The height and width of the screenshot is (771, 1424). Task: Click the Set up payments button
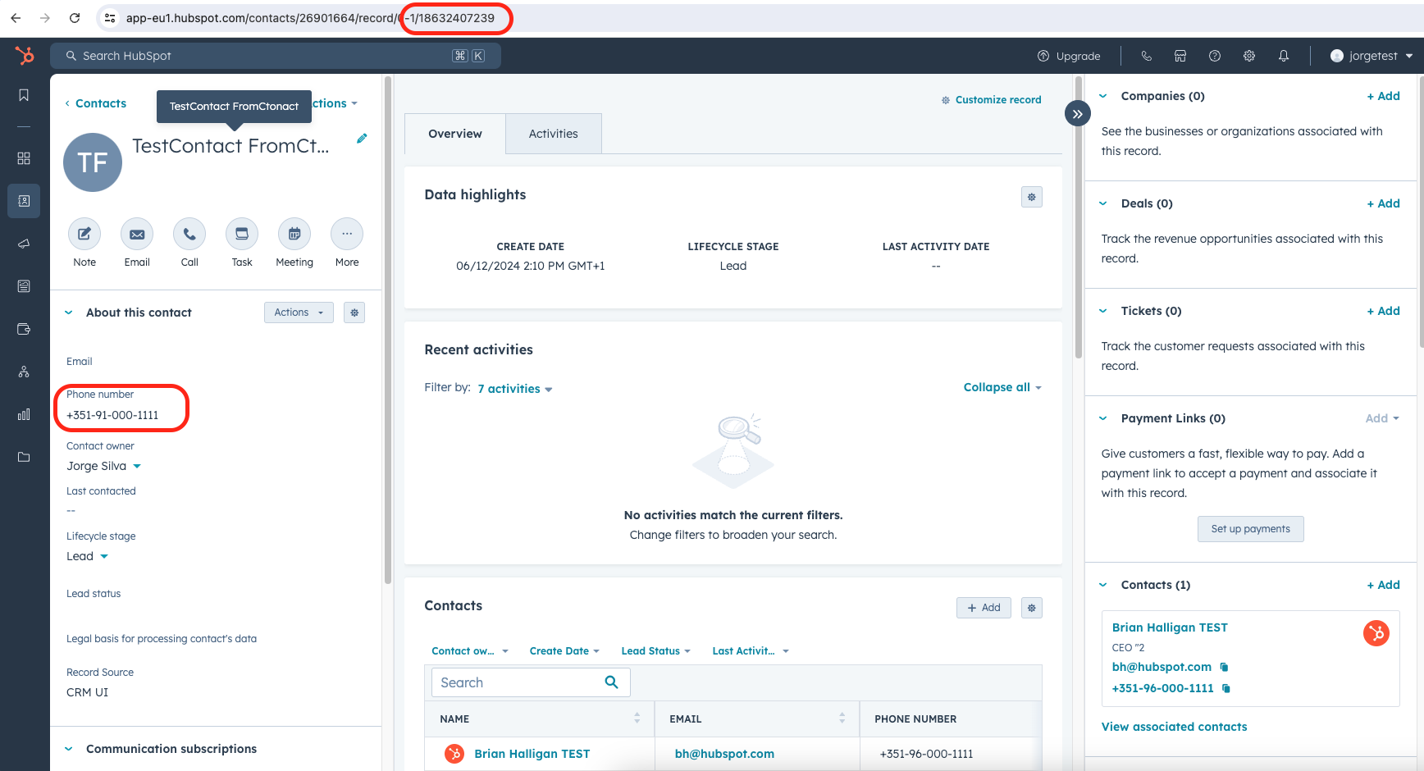click(x=1250, y=528)
